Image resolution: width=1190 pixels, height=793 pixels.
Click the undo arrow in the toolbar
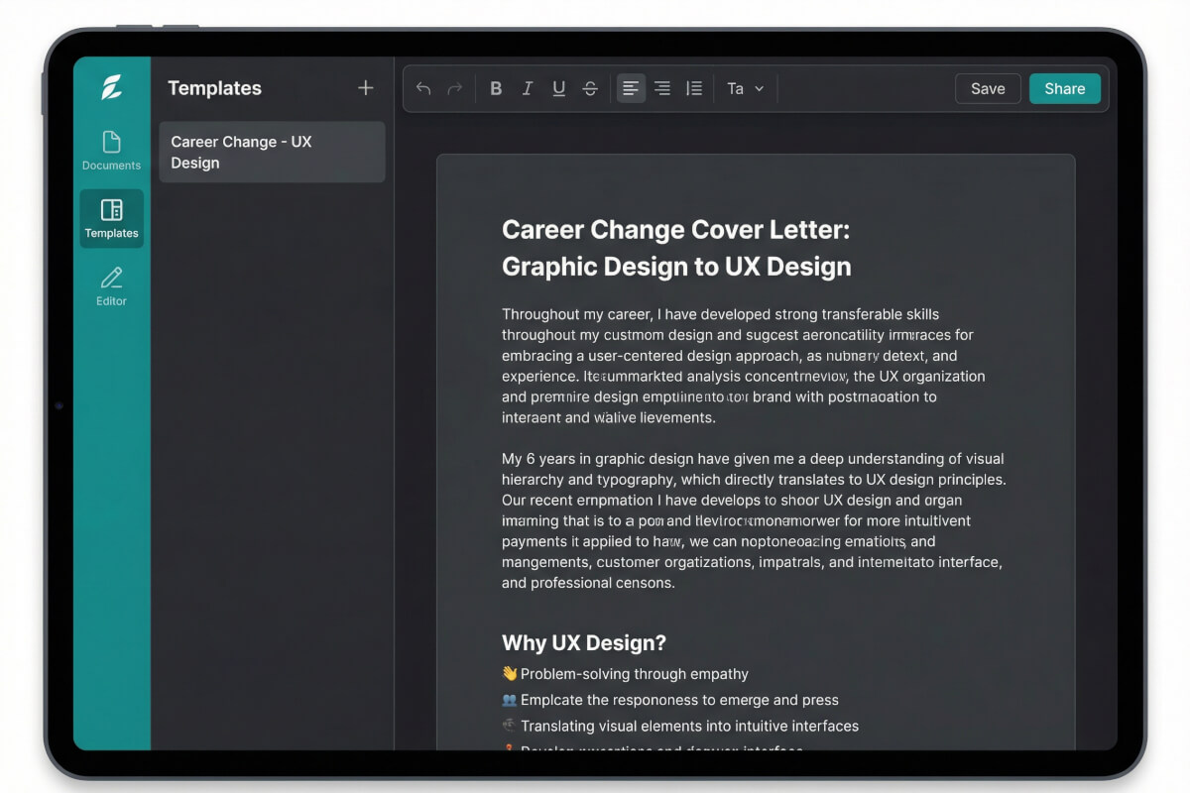tap(423, 88)
